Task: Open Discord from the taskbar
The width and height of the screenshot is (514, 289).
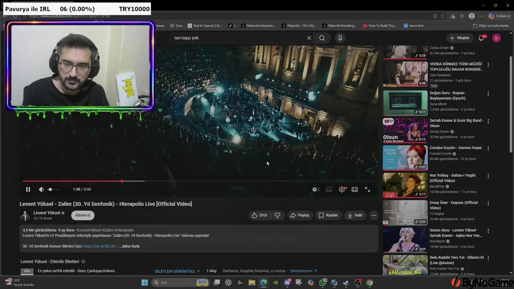Action: point(288,283)
